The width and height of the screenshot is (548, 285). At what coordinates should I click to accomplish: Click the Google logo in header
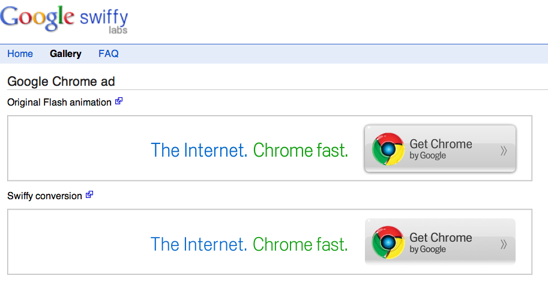[37, 18]
